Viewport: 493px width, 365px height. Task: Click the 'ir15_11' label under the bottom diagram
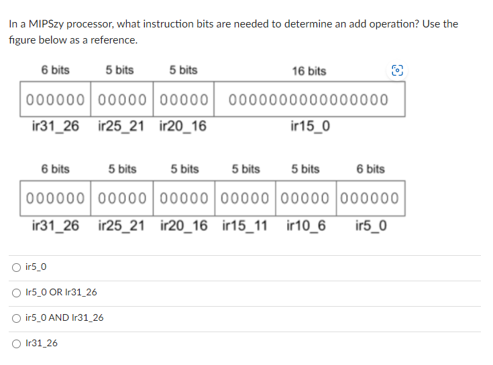(245, 226)
